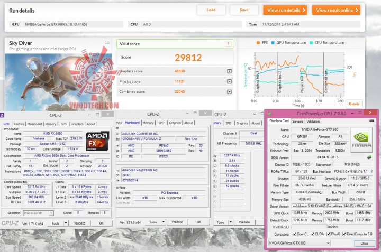Image resolution: width=381 pixels, height=252 pixels.
Task: Click the Sky Diver benchmark thumbnail
Action: point(58,82)
